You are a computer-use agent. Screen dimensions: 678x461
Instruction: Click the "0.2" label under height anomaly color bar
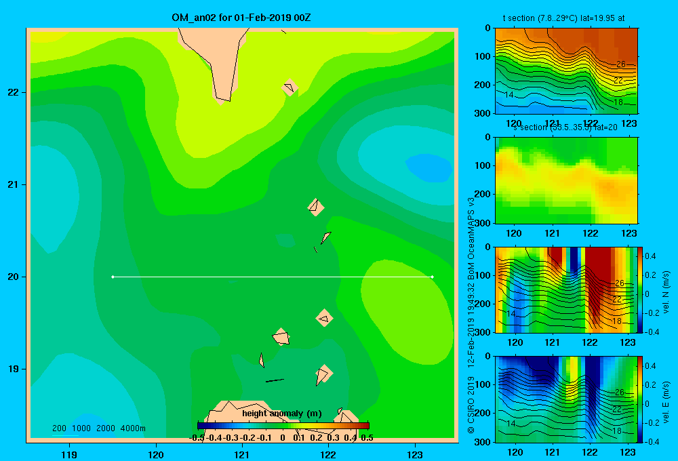click(x=316, y=438)
